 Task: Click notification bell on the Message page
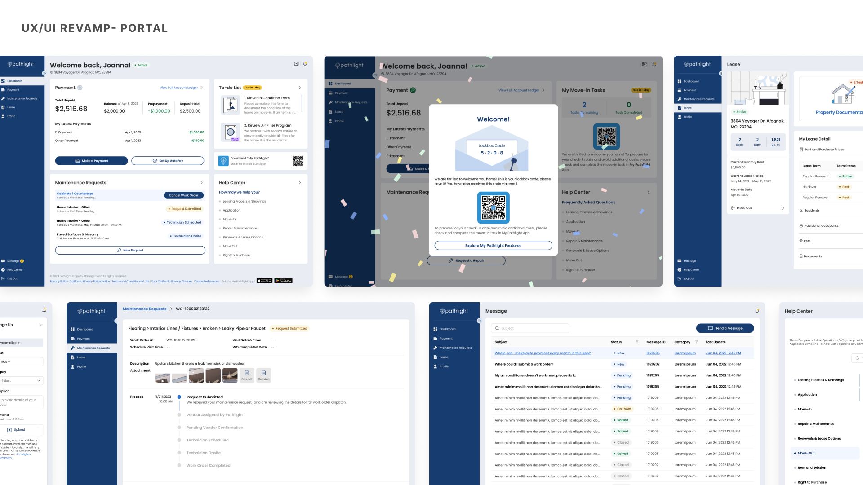[757, 311]
